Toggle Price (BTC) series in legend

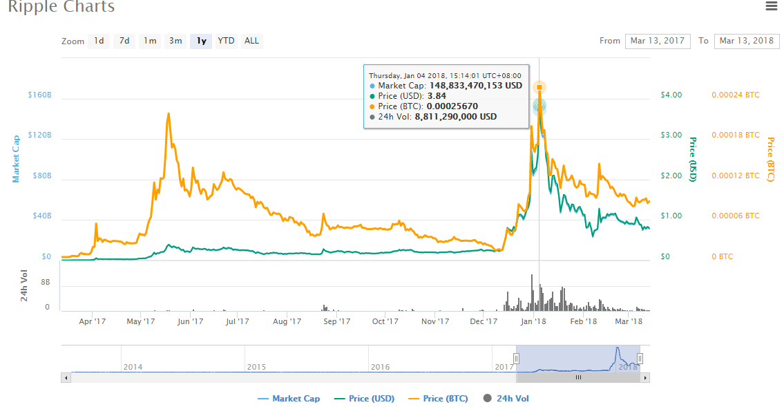coord(439,399)
